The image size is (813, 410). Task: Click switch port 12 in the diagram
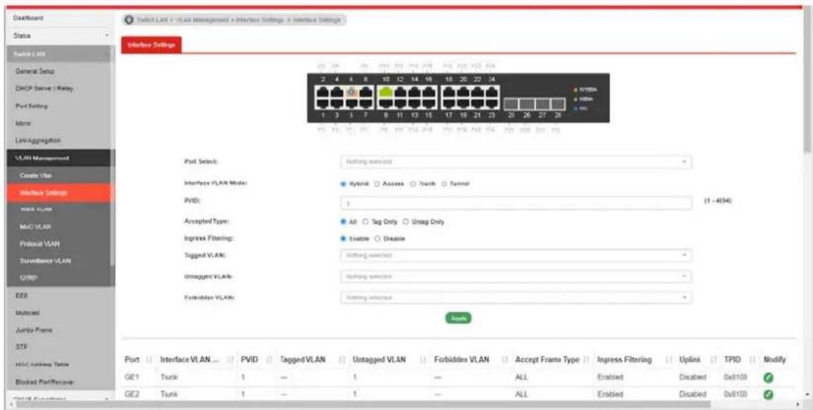(400, 92)
